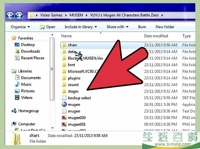This screenshot has height=149, width=200.
Task: Open the Videos library
Action: [x=27, y=98]
